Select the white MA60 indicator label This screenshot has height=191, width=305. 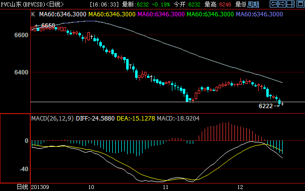(63, 14)
